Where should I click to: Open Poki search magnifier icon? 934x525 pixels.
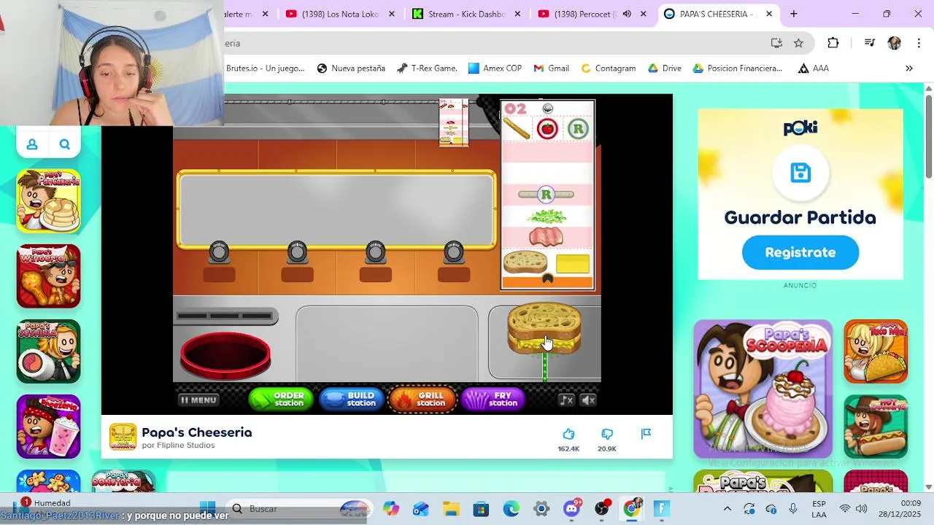click(x=65, y=144)
